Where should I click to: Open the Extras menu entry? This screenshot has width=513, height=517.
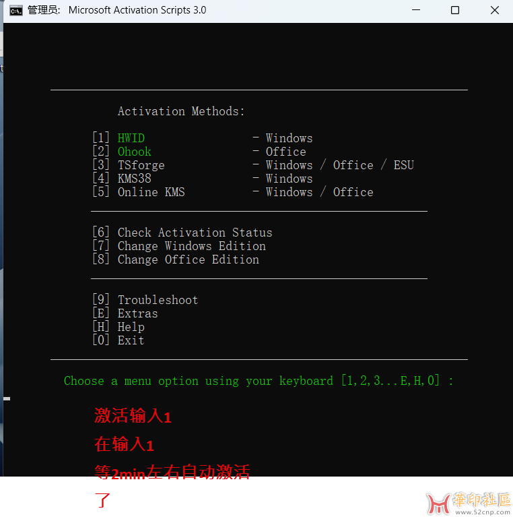click(137, 313)
